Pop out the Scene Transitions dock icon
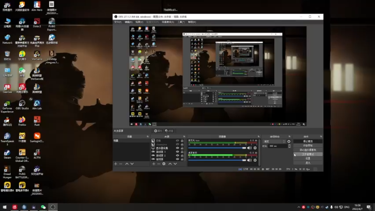Viewport: 375px width, 211px height. (x=289, y=136)
